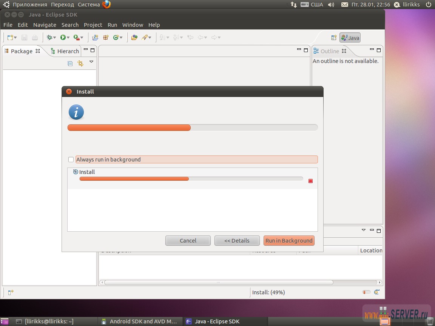Open the Edit menu

23,25
